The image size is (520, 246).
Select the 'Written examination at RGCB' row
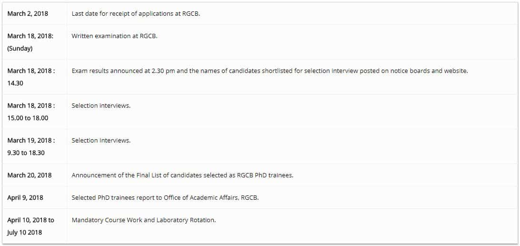(x=260, y=42)
